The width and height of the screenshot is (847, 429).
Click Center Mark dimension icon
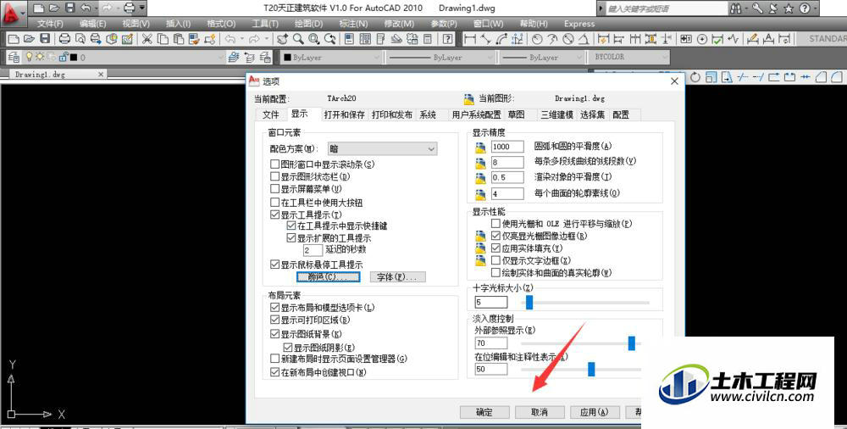(701, 39)
